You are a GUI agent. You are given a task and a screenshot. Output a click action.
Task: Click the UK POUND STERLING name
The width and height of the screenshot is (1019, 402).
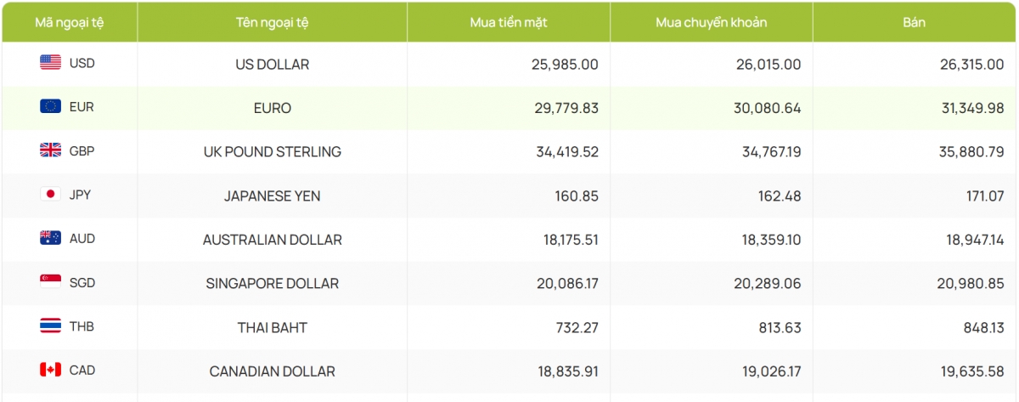click(272, 152)
